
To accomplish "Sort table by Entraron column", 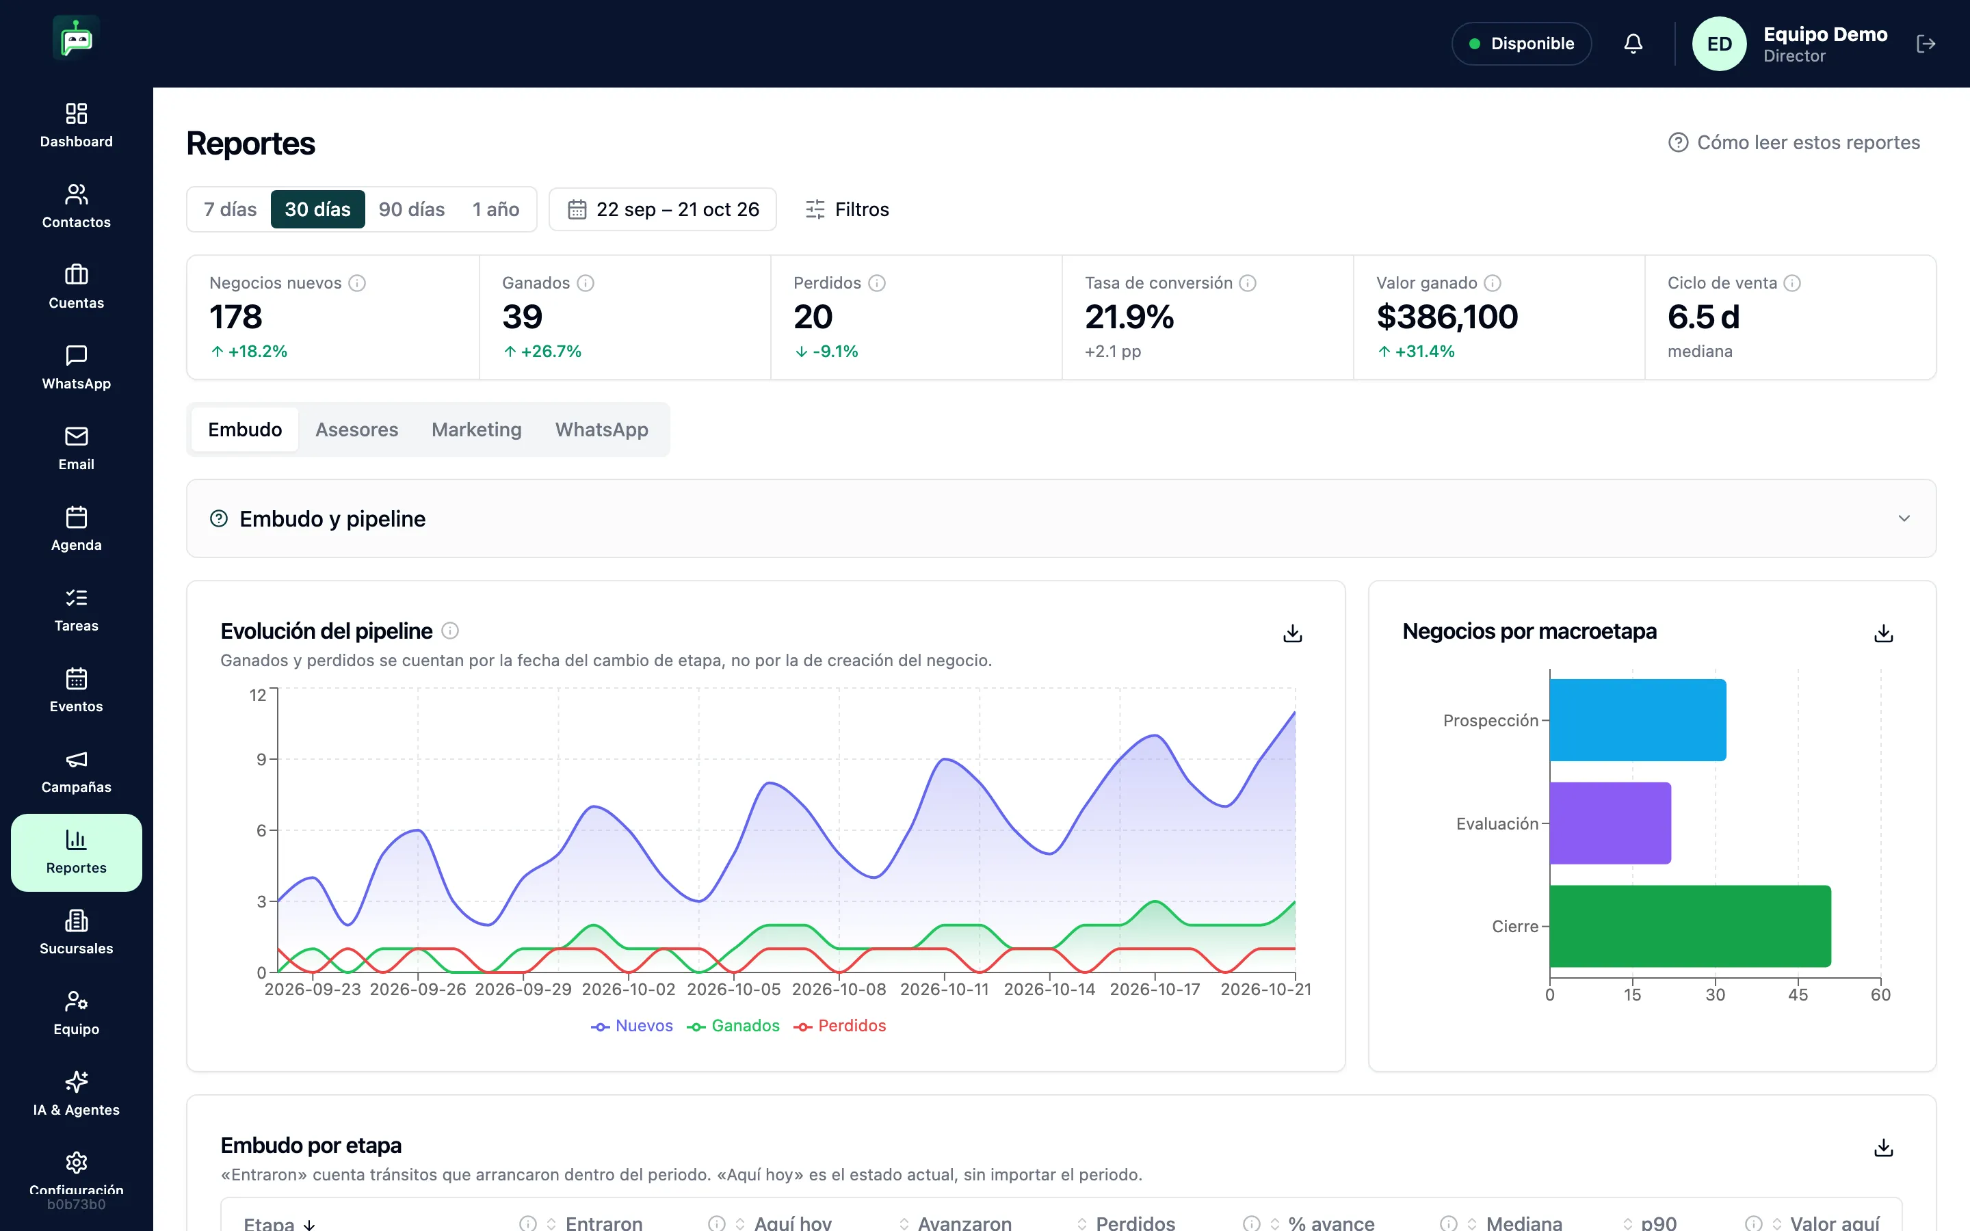I will tap(594, 1223).
